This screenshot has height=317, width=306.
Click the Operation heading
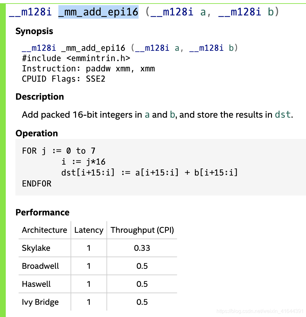(x=37, y=133)
